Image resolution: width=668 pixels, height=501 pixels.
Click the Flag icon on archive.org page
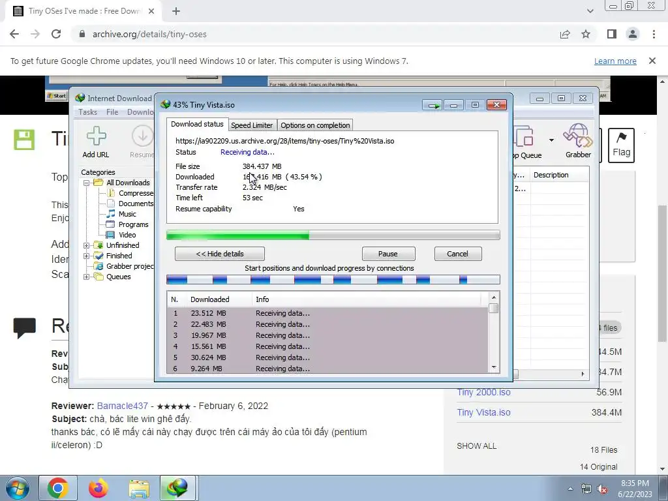click(621, 145)
